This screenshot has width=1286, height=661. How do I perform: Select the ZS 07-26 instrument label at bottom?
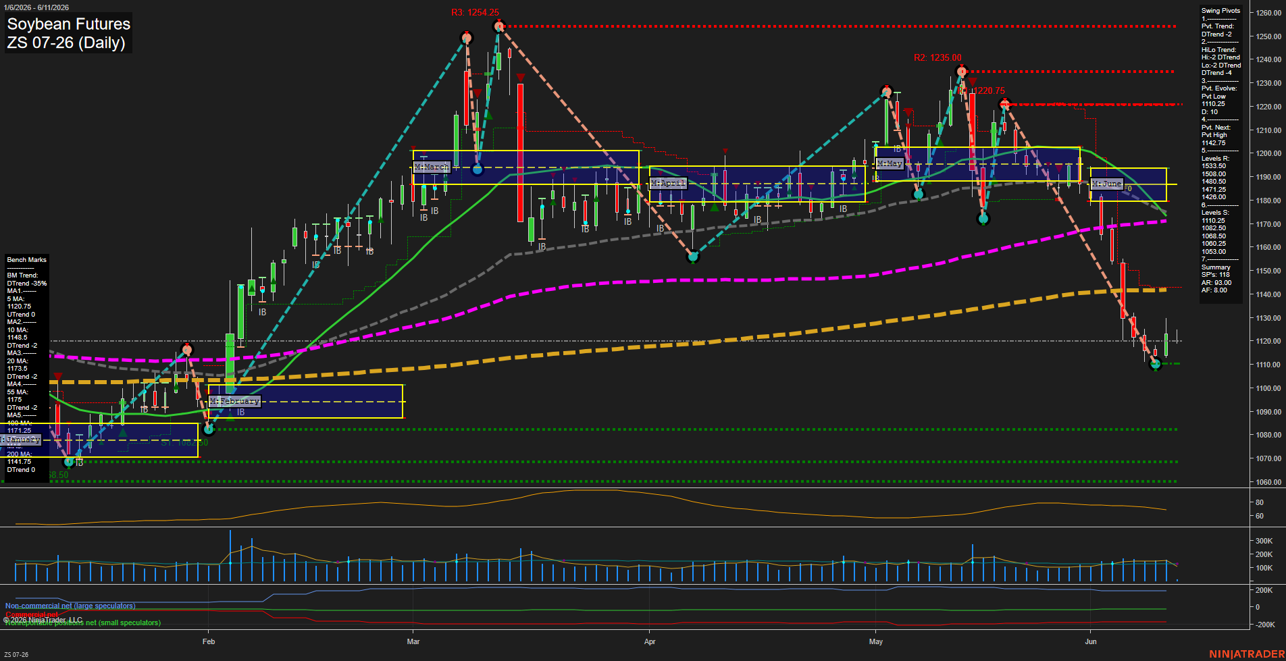click(x=16, y=654)
